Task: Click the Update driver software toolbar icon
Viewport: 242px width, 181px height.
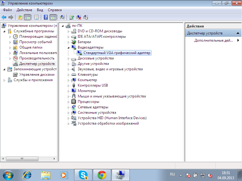Action: (72, 17)
